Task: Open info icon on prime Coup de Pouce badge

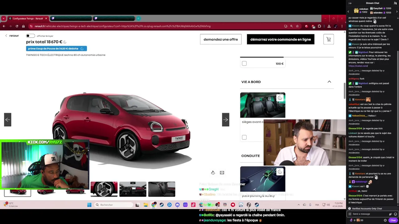Action: coord(82,49)
